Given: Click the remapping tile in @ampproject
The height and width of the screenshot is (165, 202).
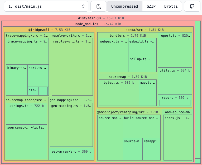Looking at the screenshot, I should click(151, 149).
